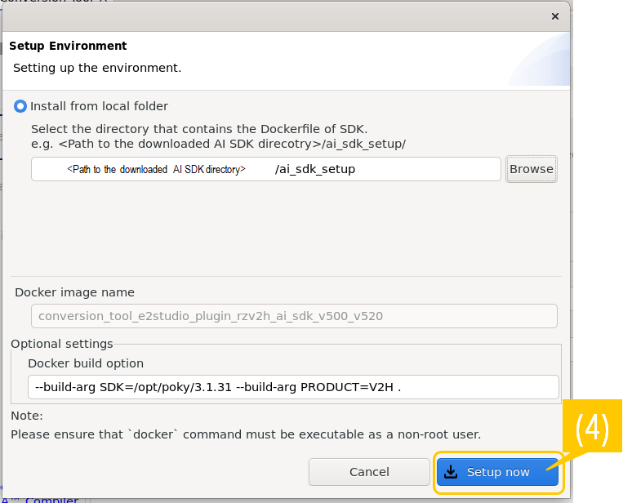
Task: Click the docker non-root user note text
Action: (246, 434)
